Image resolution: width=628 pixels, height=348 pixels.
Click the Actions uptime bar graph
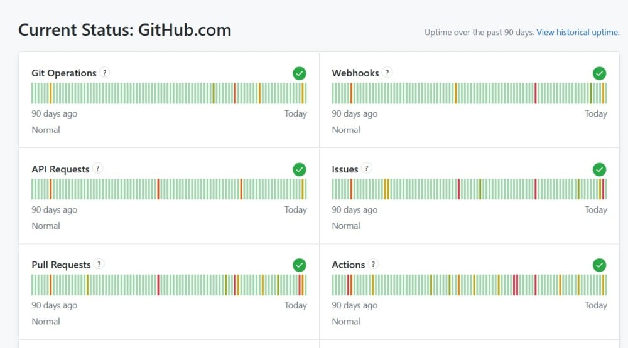tap(469, 285)
